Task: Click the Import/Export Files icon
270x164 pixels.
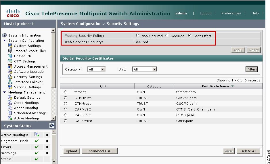Action: pyautogui.click(x=10, y=51)
